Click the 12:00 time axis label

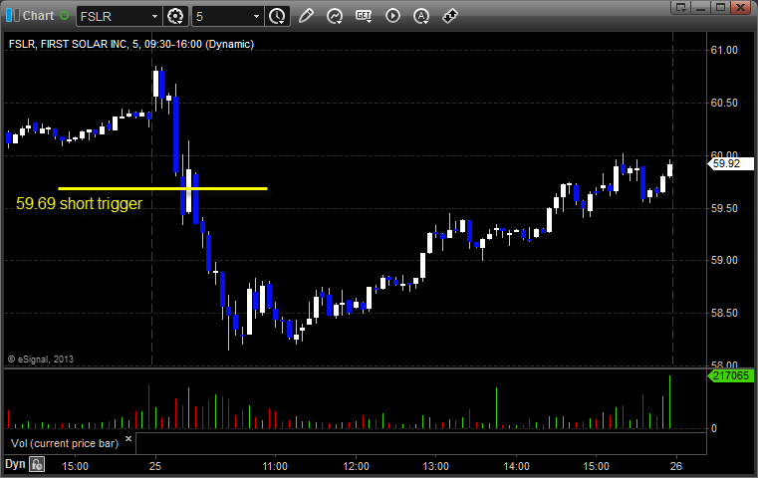(x=356, y=466)
